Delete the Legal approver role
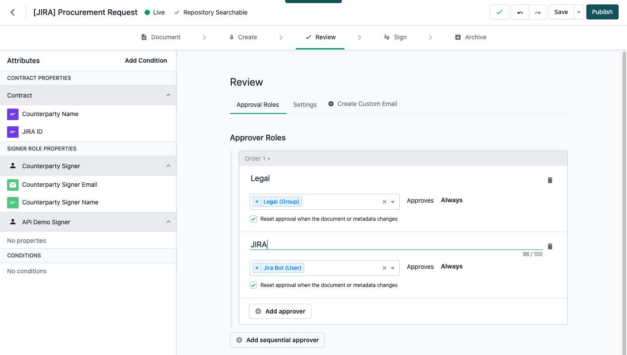627x355 pixels. click(x=550, y=180)
